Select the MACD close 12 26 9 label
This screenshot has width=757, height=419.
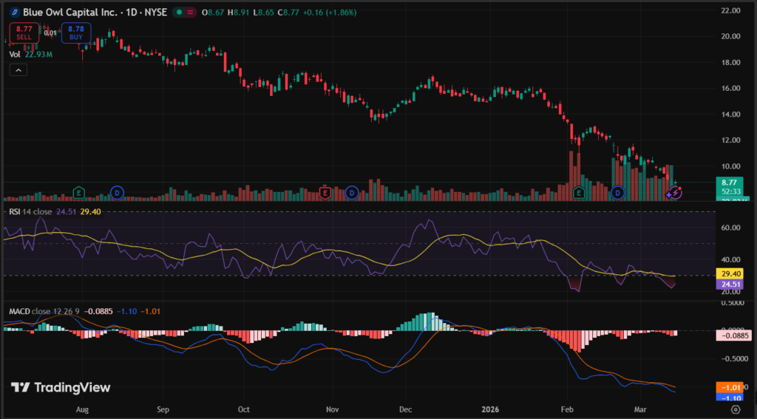coord(41,311)
